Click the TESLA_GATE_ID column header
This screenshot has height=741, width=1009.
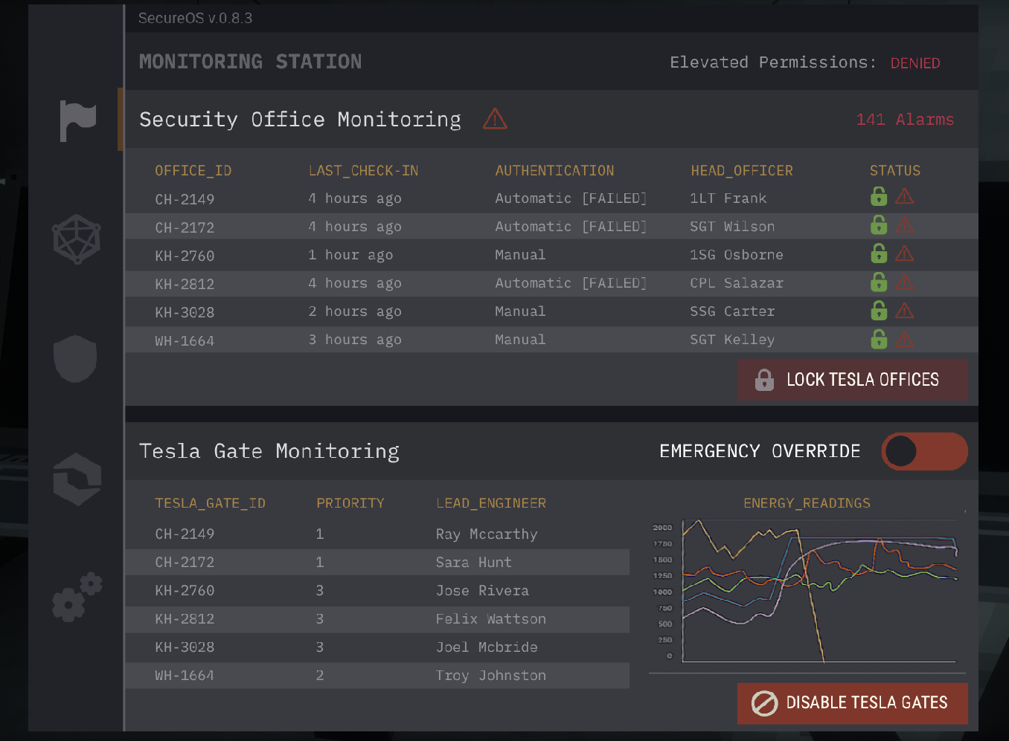[210, 503]
